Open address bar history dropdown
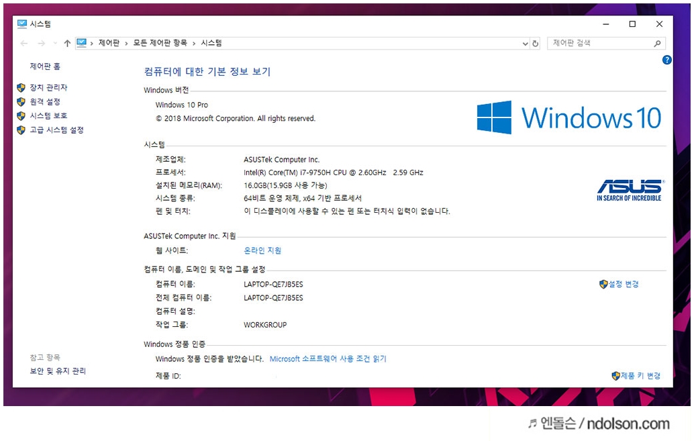 coord(525,44)
